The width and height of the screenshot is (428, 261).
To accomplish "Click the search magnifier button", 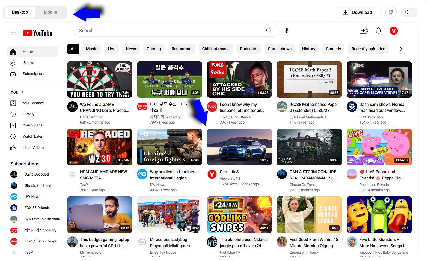I will 269,31.
